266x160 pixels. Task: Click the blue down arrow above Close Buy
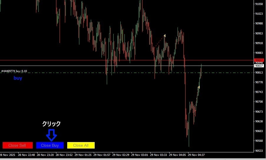point(51,135)
